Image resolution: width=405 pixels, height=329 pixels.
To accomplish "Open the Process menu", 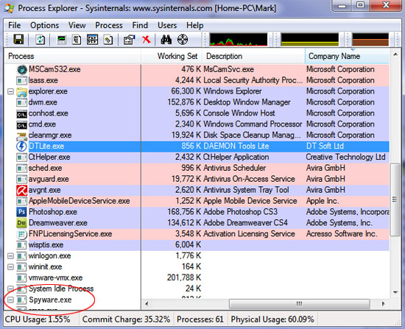I will pyautogui.click(x=109, y=25).
